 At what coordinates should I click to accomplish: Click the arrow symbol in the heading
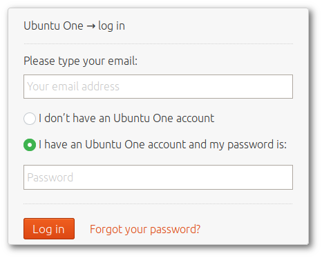point(91,26)
